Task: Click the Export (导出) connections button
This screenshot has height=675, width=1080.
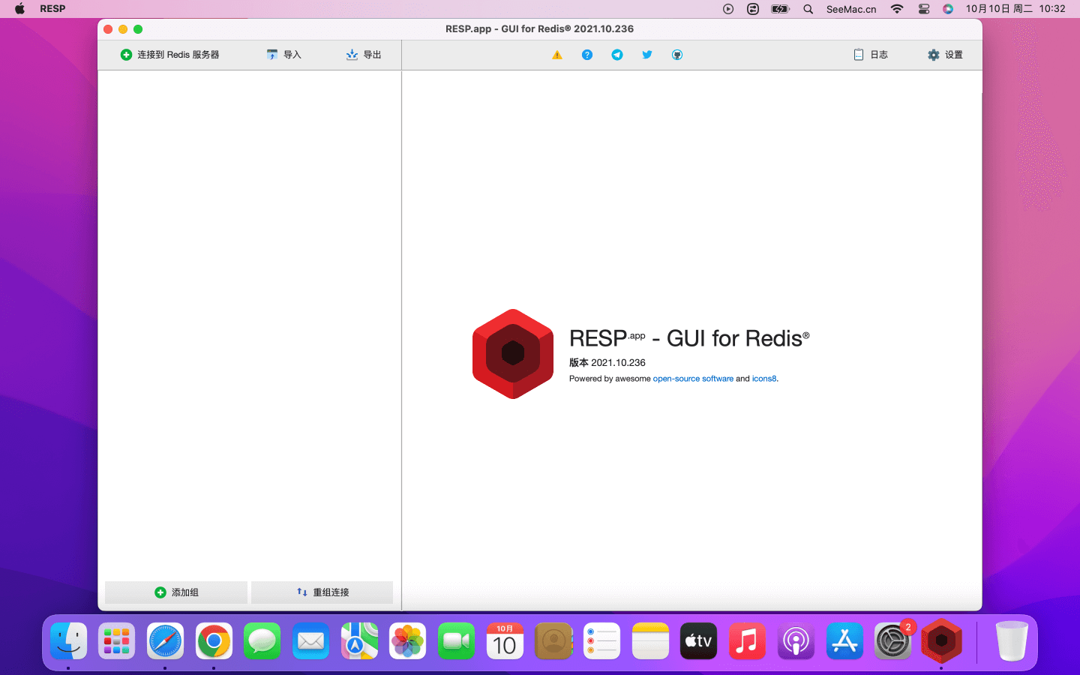Action: (x=364, y=55)
